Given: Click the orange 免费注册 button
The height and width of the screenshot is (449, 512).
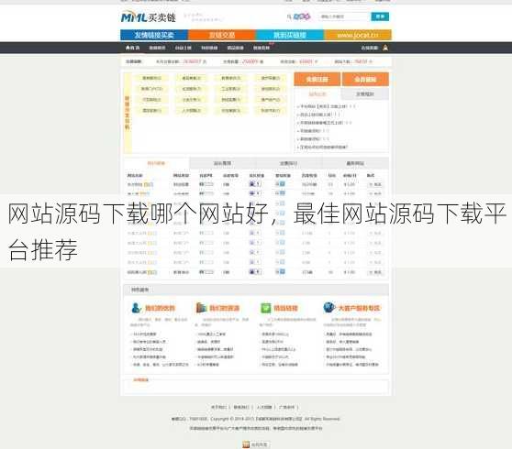Looking at the screenshot, I should (317, 79).
